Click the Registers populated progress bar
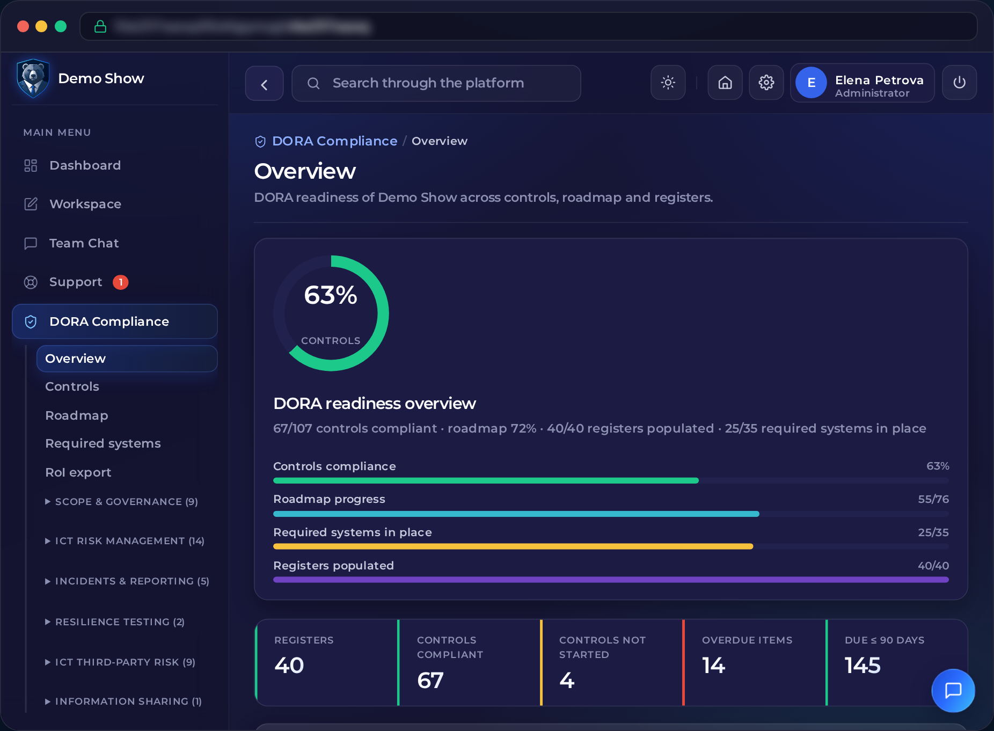This screenshot has height=731, width=994. [611, 580]
